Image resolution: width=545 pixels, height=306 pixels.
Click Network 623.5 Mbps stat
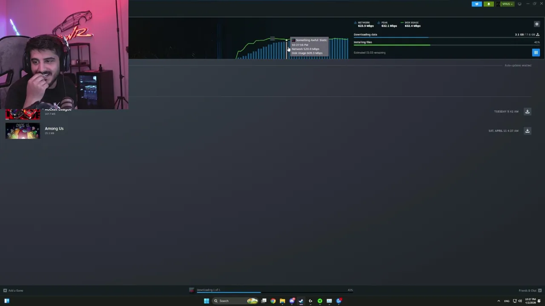pos(364,24)
